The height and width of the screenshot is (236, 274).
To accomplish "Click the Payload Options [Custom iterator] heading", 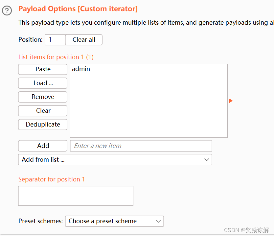I will pyautogui.click(x=78, y=9).
